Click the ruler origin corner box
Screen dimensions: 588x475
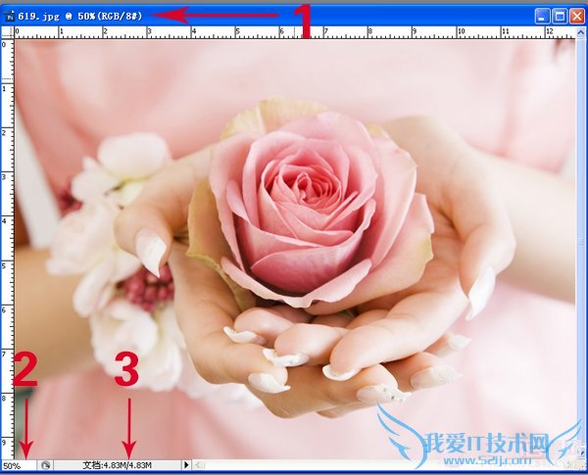click(8, 32)
